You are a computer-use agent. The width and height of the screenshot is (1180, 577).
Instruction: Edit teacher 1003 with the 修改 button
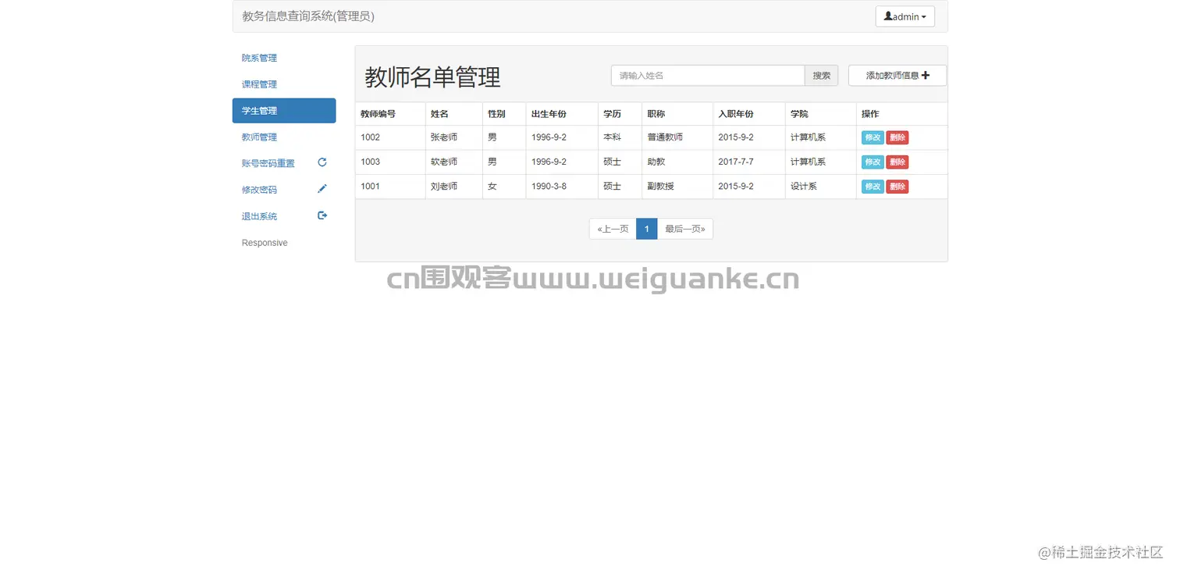(873, 162)
